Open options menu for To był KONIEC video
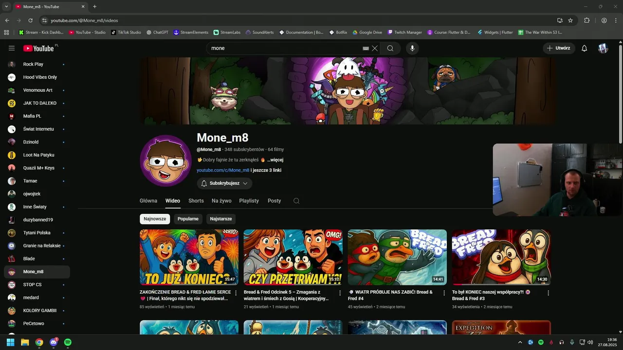Screen dimensions: 623x350 [548, 293]
